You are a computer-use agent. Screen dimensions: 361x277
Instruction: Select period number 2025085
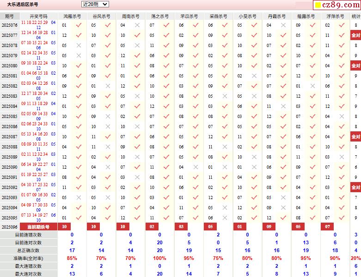tap(9, 116)
